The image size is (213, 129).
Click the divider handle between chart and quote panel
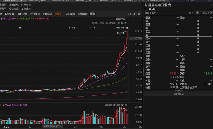143,71
